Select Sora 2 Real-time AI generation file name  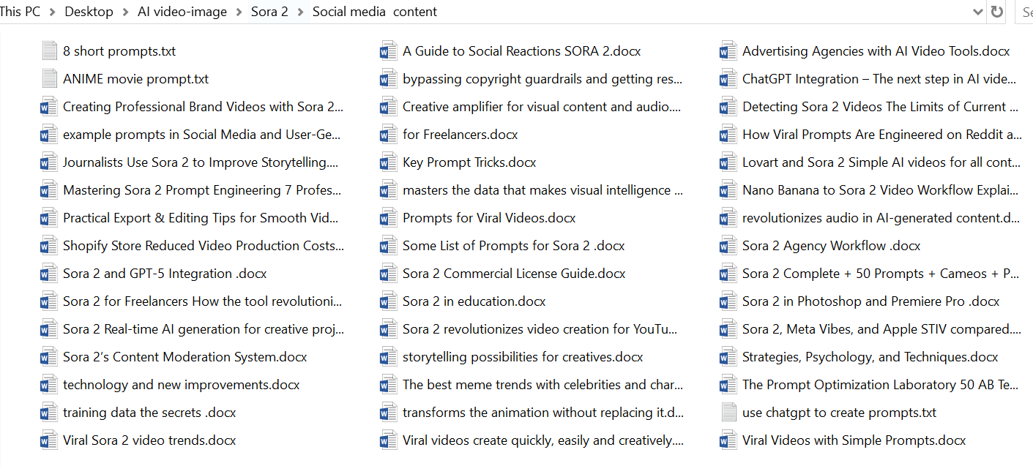(204, 329)
